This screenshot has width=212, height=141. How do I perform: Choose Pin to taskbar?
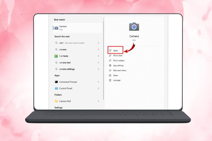coord(119,61)
